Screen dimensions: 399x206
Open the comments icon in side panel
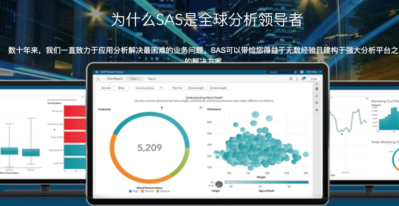pyautogui.click(x=317, y=103)
